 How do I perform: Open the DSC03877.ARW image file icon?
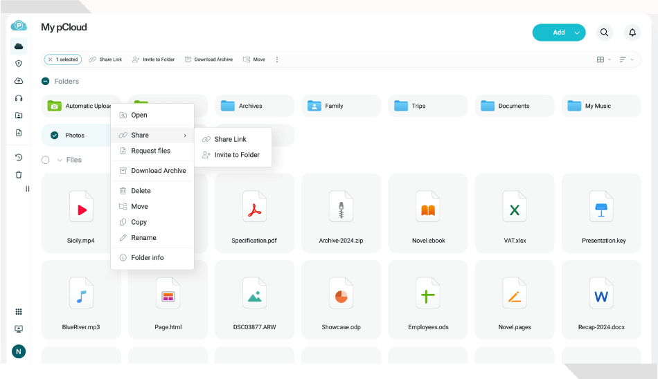pos(254,293)
